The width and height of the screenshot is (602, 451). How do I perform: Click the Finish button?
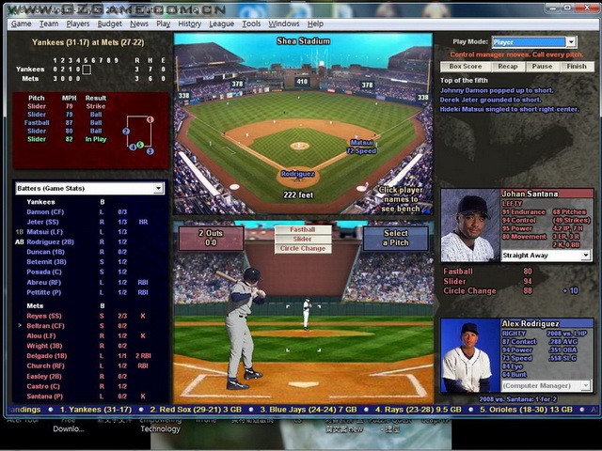[577, 67]
